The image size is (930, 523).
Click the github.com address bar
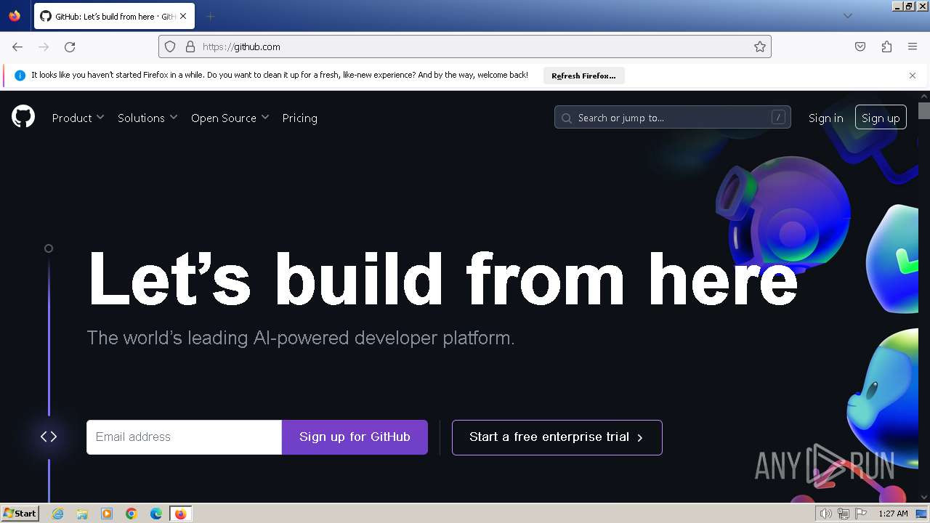pyautogui.click(x=465, y=46)
